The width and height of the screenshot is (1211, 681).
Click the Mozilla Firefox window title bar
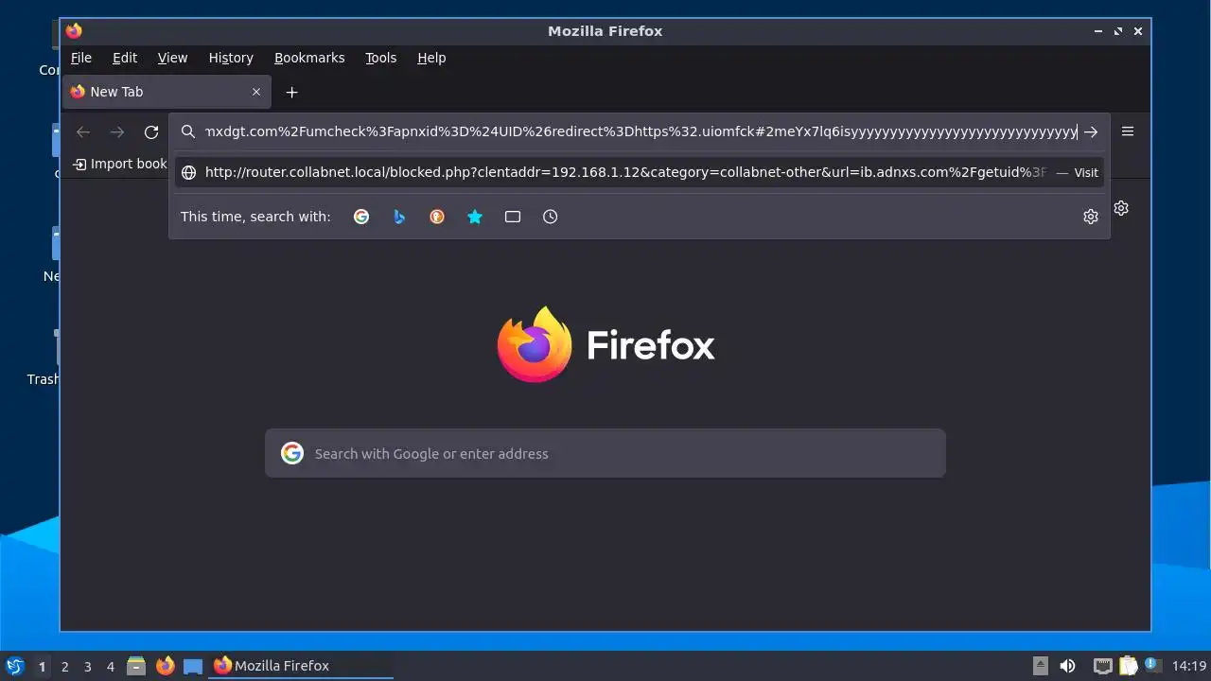[x=605, y=31]
